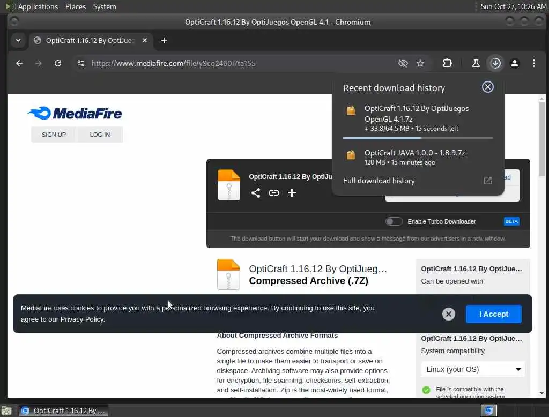
Task: Open Full download history link
Action: tap(379, 181)
